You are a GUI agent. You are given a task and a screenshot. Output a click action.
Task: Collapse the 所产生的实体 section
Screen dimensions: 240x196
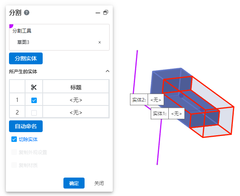point(108,71)
